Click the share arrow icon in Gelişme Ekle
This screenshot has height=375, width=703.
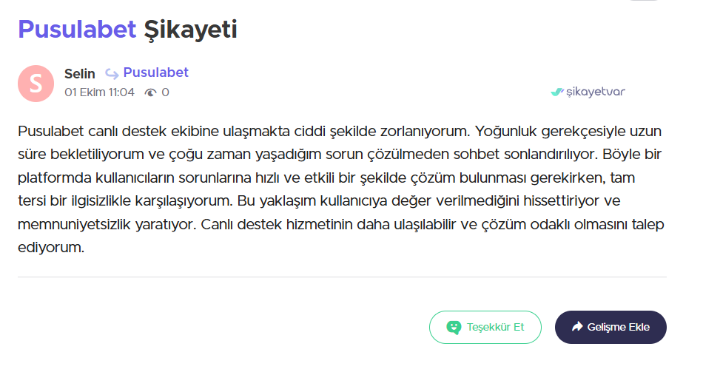tap(577, 327)
